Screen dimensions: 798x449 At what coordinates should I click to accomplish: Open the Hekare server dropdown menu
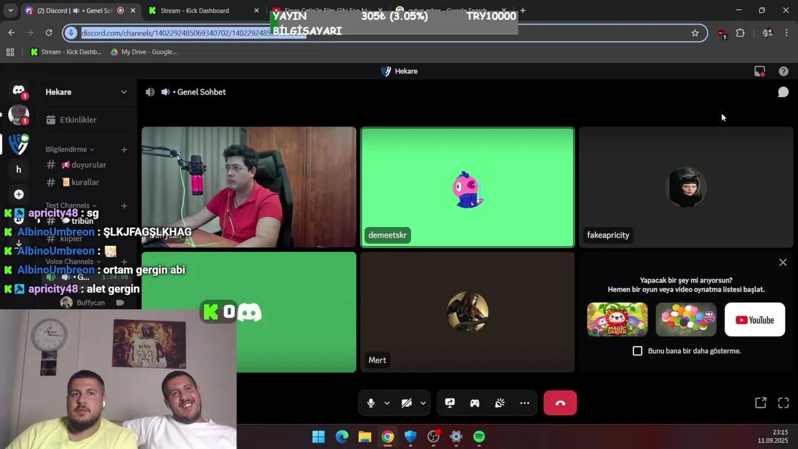tap(87, 92)
